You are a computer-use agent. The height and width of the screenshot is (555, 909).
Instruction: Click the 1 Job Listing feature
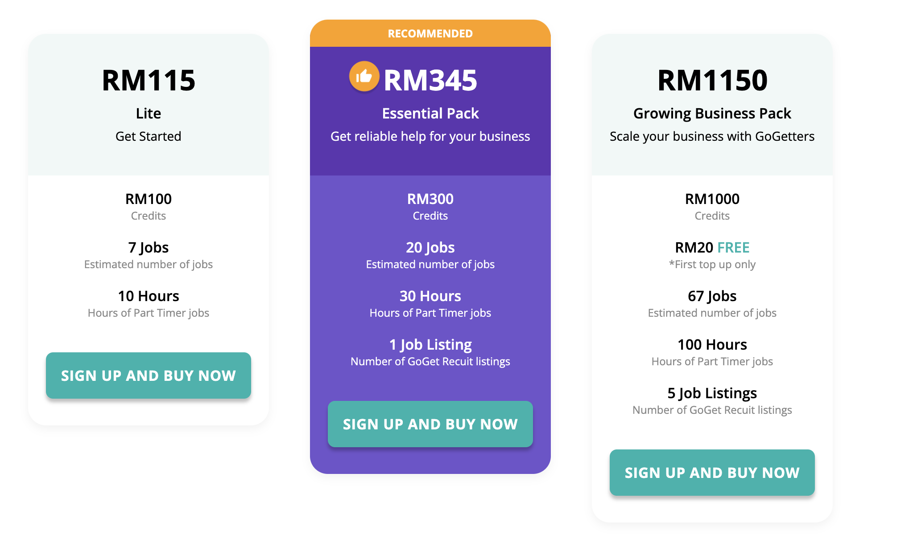click(430, 352)
